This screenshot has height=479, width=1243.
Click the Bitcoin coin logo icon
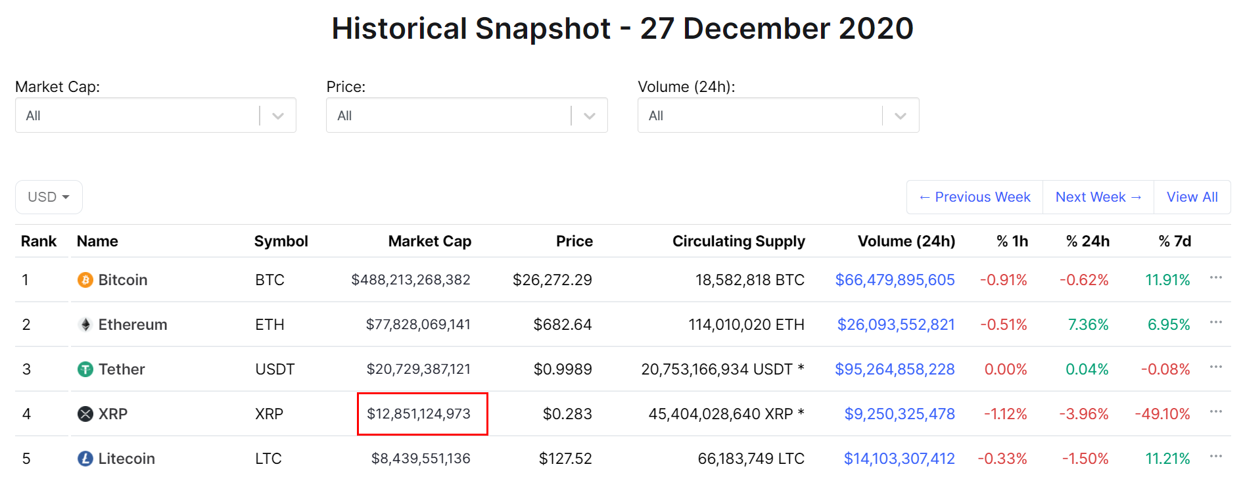85,280
